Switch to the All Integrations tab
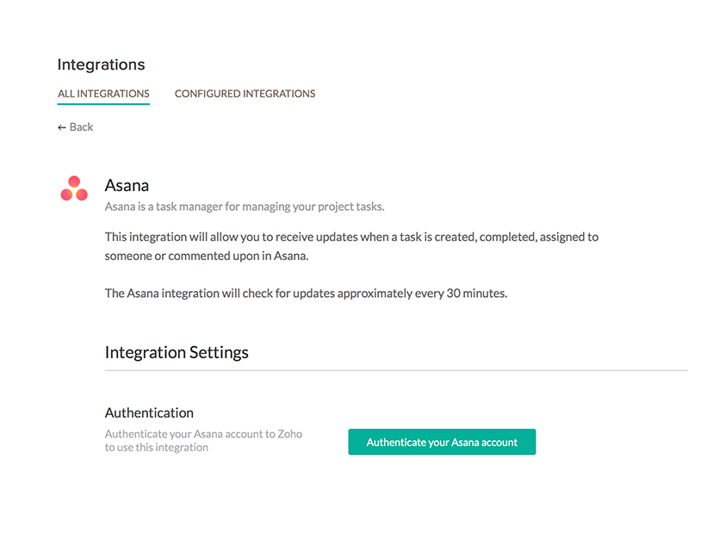 tap(103, 94)
